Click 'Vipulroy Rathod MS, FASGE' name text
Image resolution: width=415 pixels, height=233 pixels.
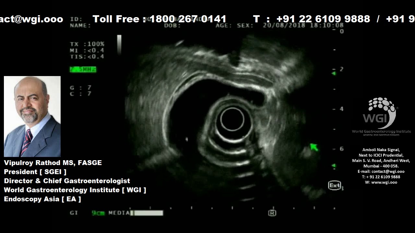(x=53, y=163)
